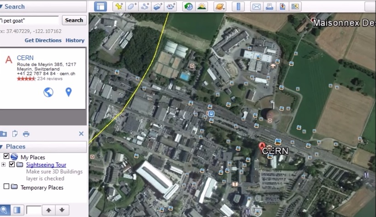Print the current view from the toolbar
376x217 pixels.
(x=269, y=6)
